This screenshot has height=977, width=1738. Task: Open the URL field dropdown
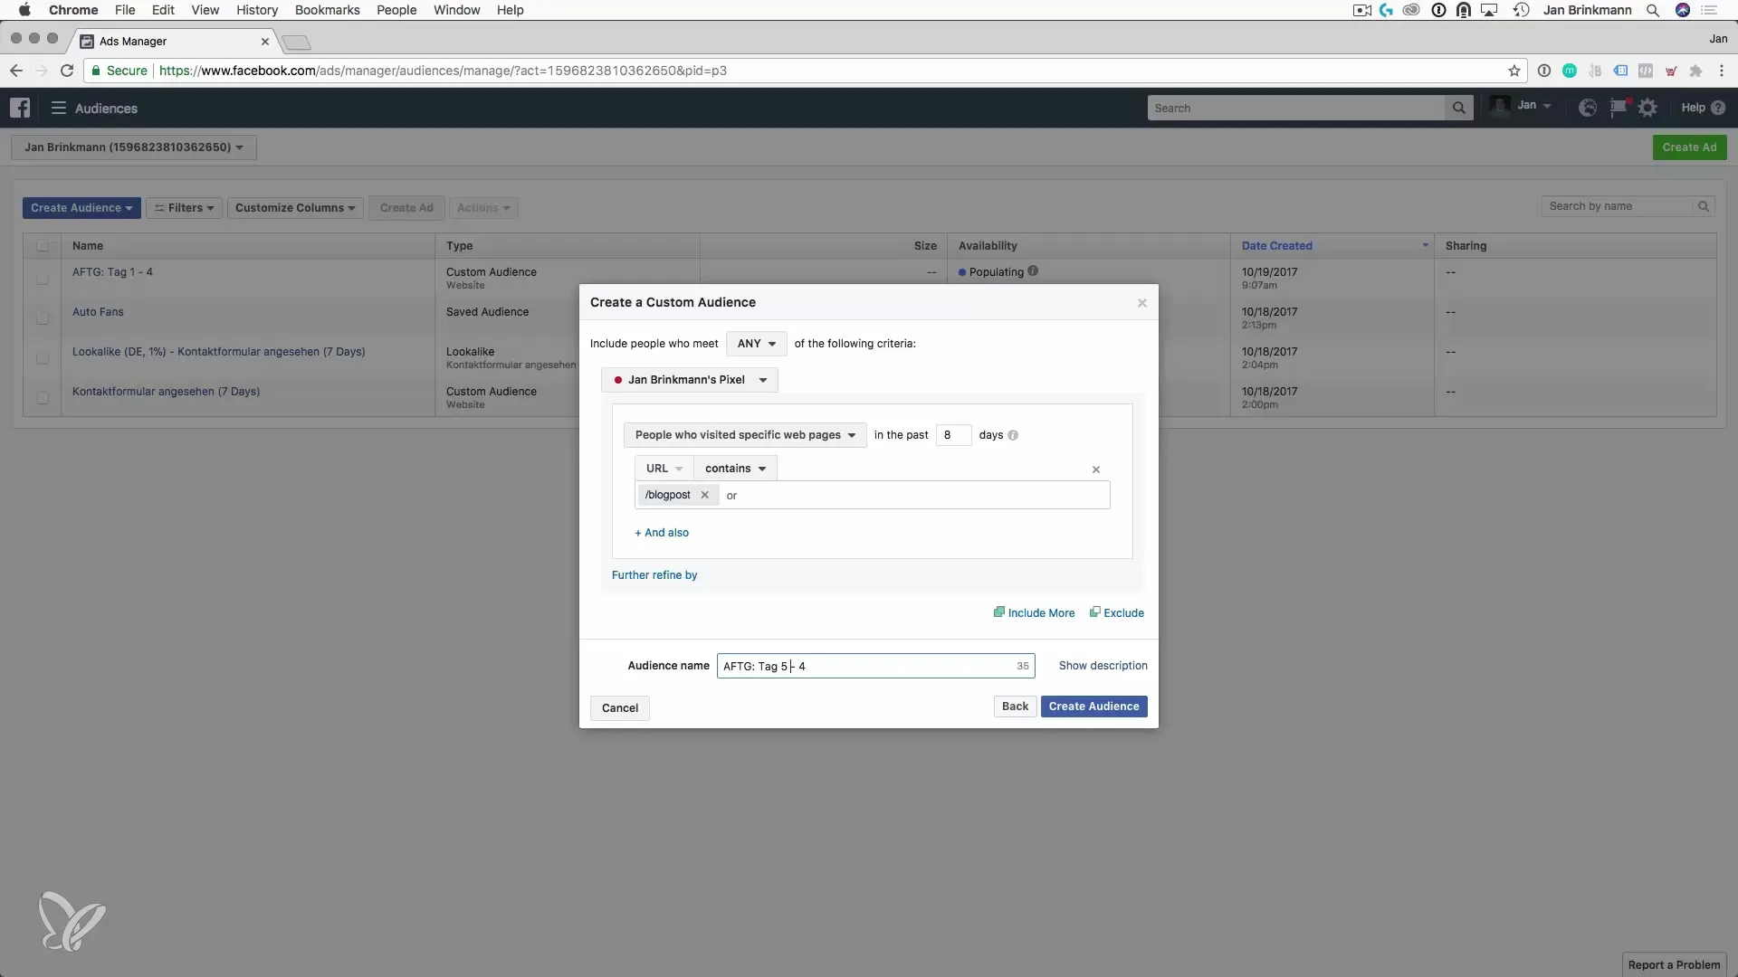point(664,469)
